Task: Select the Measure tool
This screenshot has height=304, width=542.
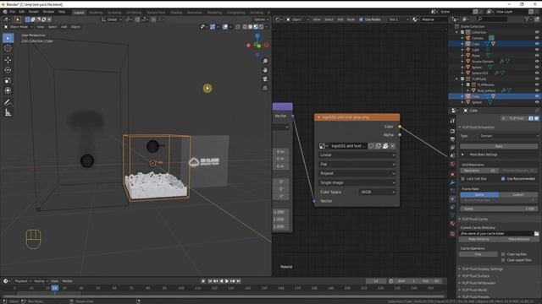Action: point(8,112)
